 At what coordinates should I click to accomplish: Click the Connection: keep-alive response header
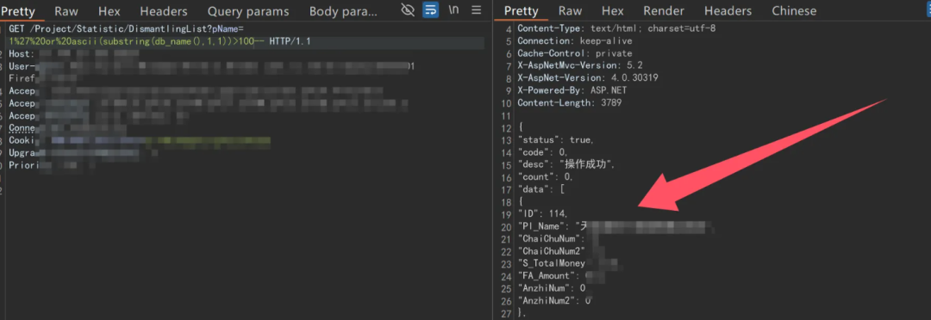pyautogui.click(x=575, y=41)
